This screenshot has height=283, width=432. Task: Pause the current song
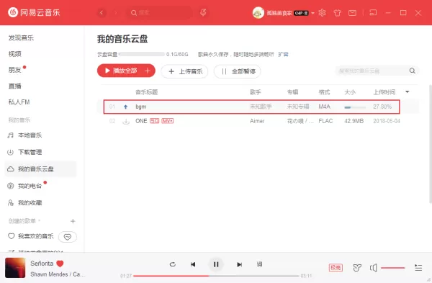(216, 264)
